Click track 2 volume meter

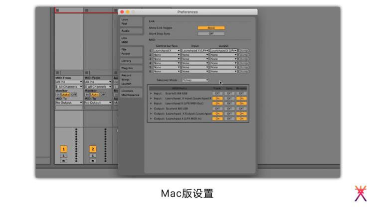point(105,145)
